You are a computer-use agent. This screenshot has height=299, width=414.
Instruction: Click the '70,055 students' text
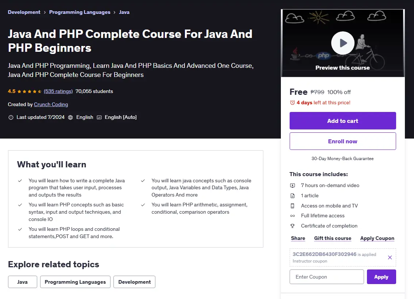coord(94,91)
